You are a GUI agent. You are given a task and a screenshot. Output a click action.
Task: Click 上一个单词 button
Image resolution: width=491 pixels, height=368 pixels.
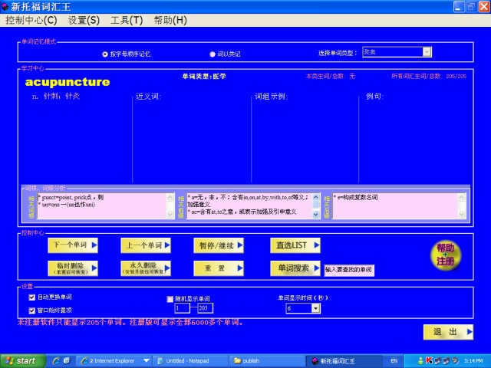[x=146, y=245]
